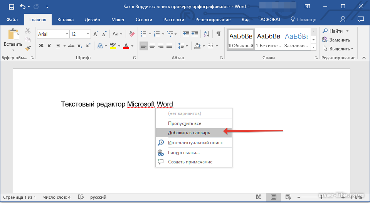Toggle superscript x² formatting
This screenshot has height=203, width=370.
point(88,46)
